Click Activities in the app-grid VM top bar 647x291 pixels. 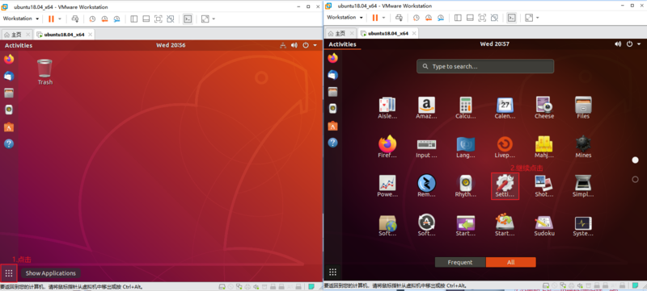[x=342, y=44]
